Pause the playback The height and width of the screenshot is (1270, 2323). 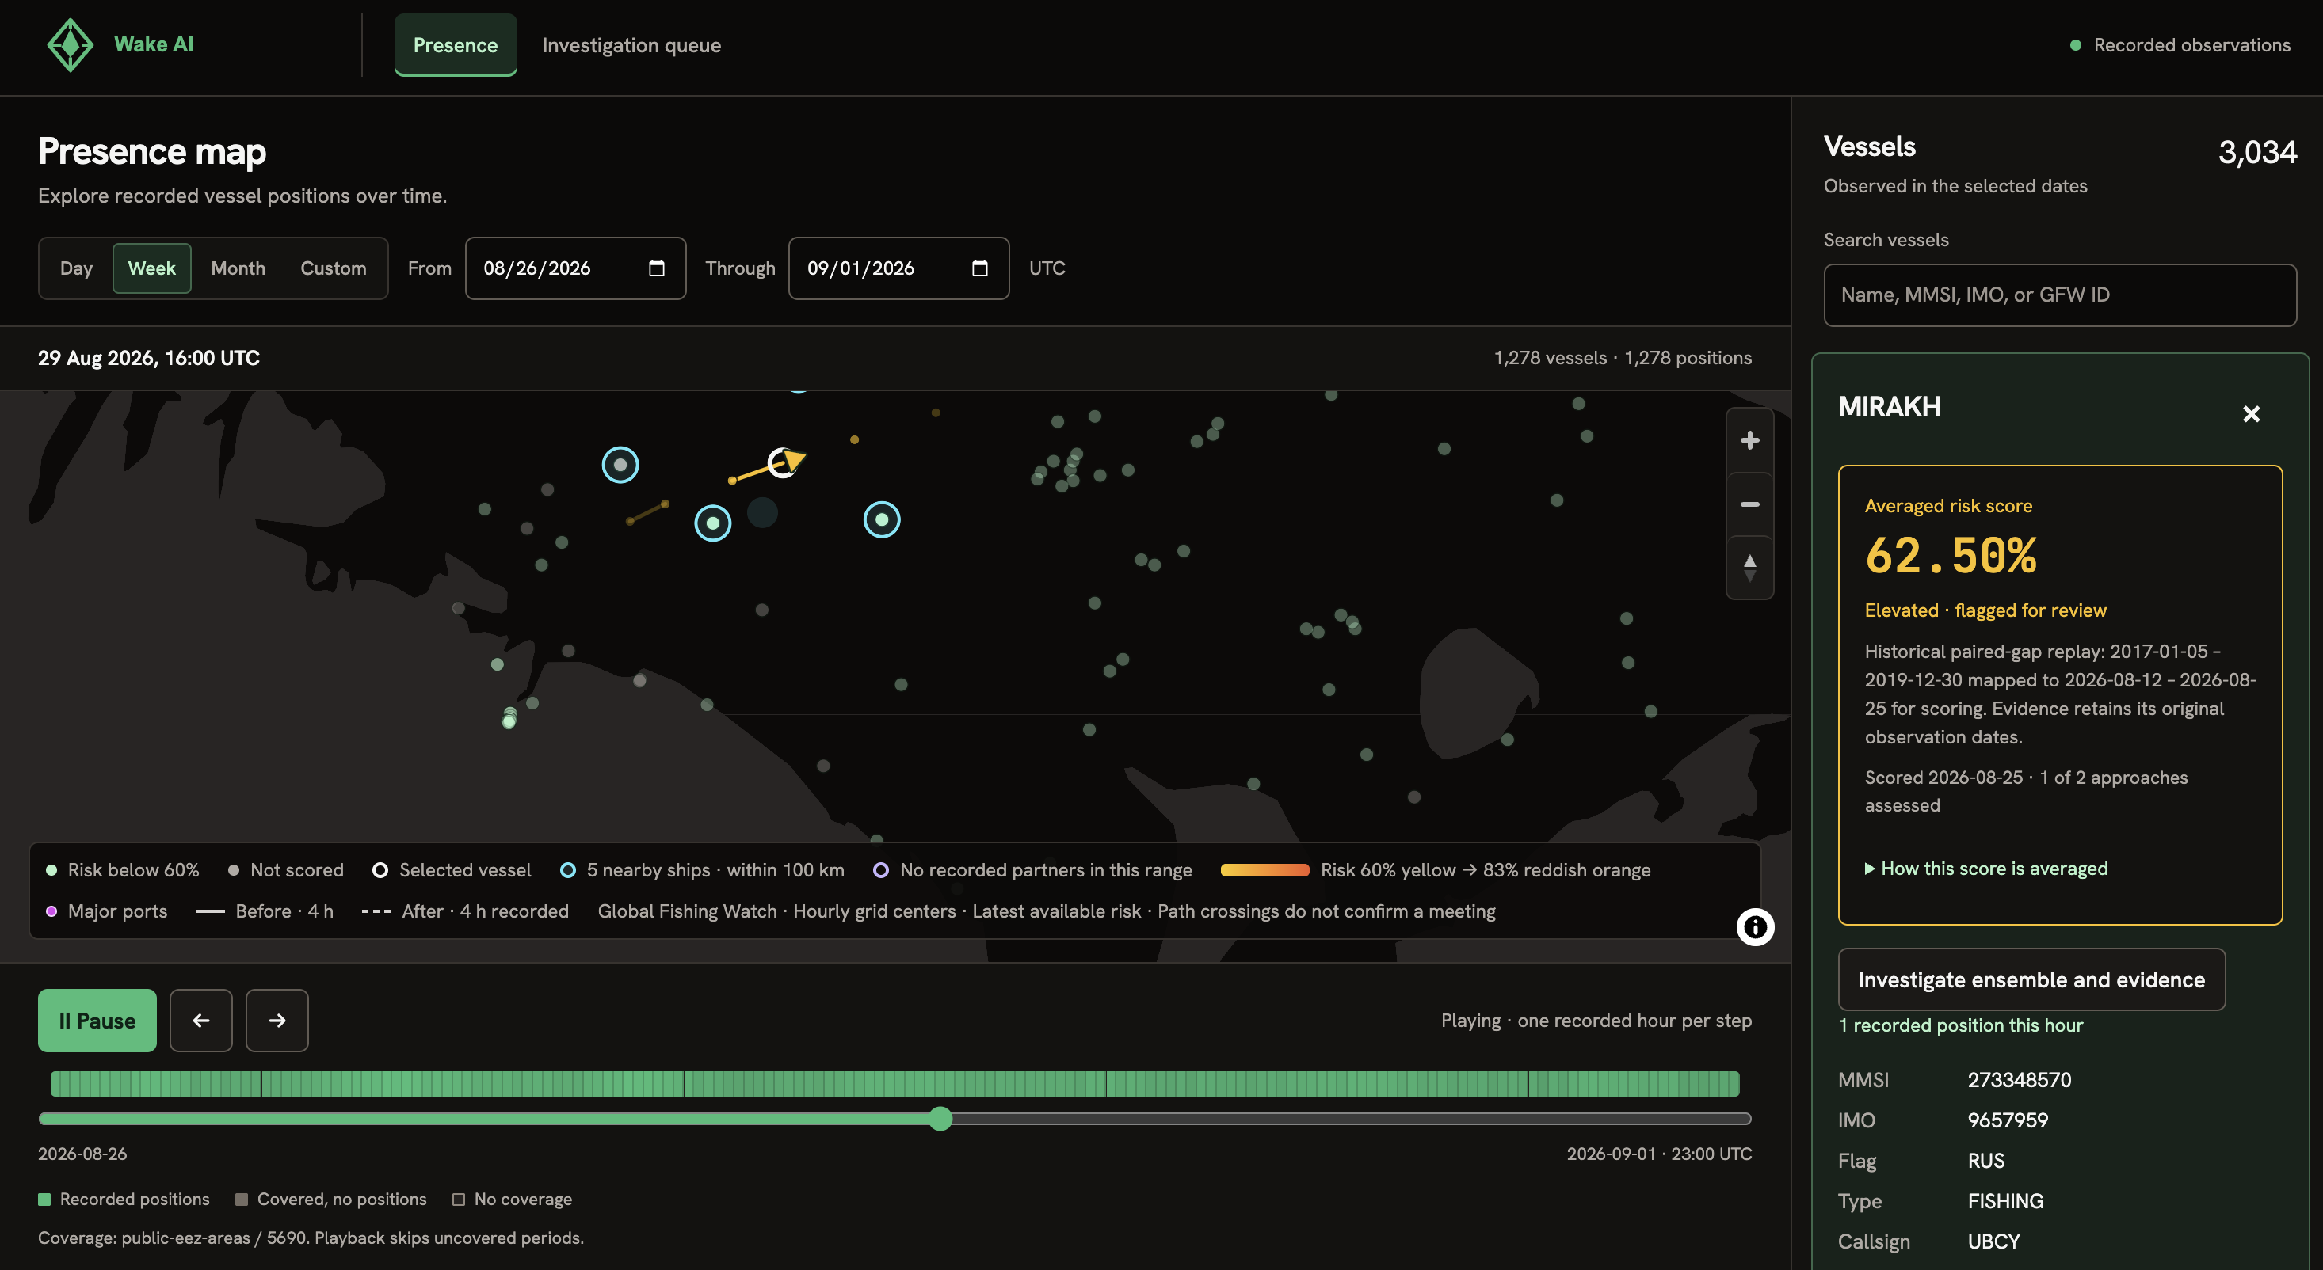pos(97,1021)
